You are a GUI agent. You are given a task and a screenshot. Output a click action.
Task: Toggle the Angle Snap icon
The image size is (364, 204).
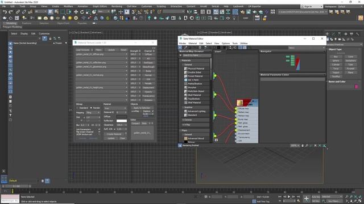tap(140, 12)
